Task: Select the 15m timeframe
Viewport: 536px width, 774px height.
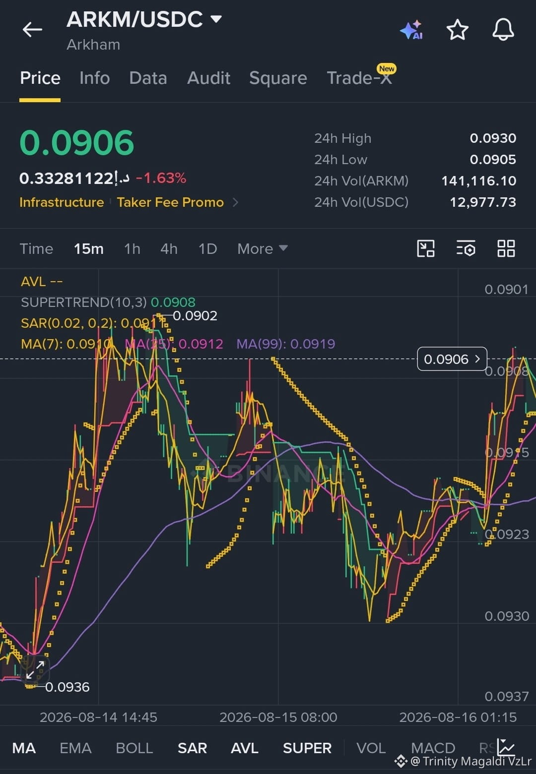Action: coord(89,248)
